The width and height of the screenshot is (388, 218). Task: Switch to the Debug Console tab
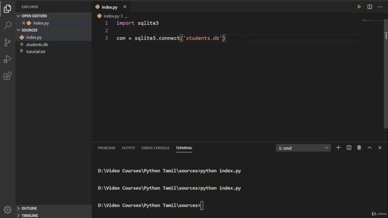click(155, 148)
